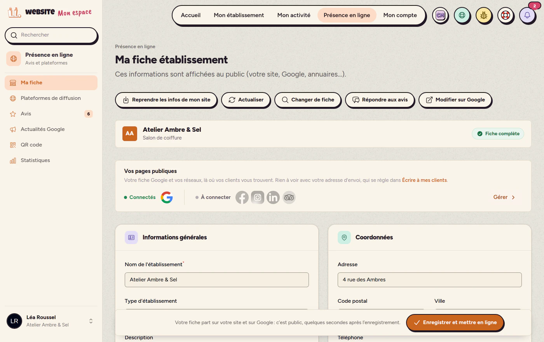The width and height of the screenshot is (544, 342).
Task: Go to Mon compte tab
Action: [400, 15]
